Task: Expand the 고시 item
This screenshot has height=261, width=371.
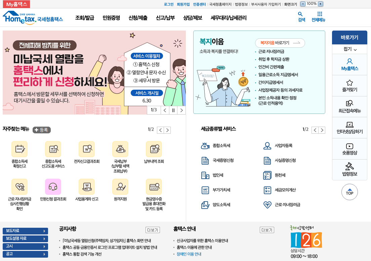Action: tap(25, 247)
